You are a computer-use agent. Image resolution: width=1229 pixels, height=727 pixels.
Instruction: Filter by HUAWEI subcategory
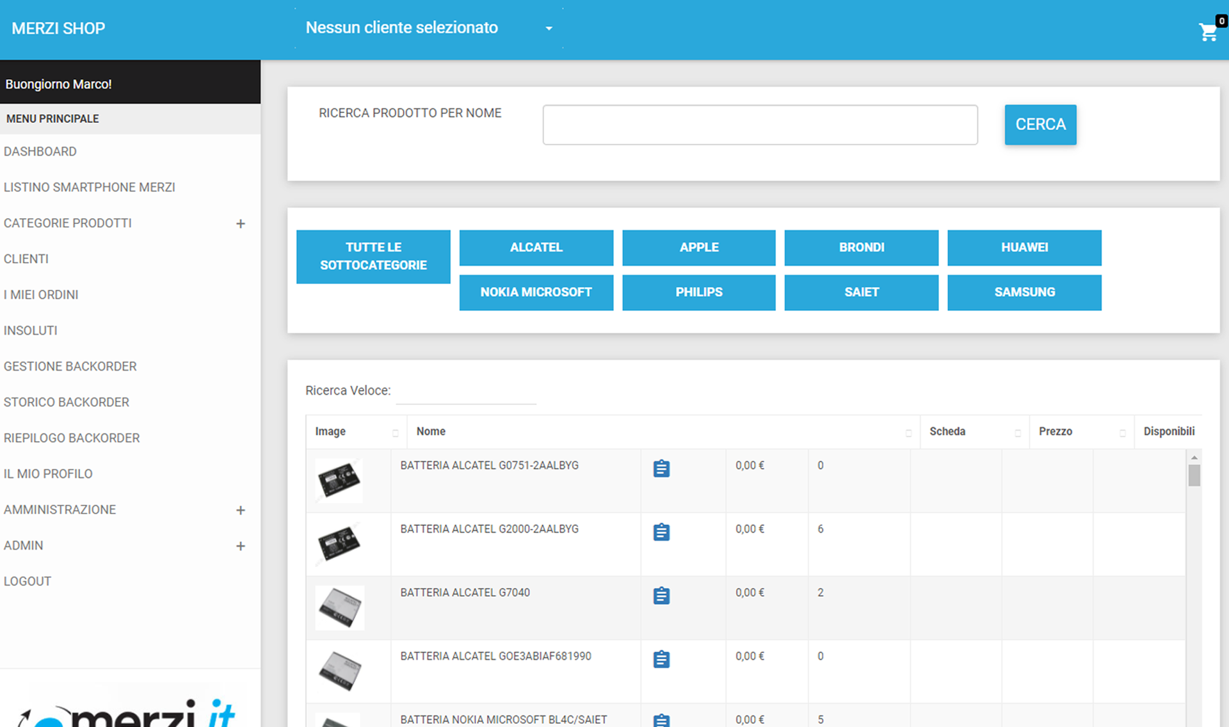[x=1024, y=248]
